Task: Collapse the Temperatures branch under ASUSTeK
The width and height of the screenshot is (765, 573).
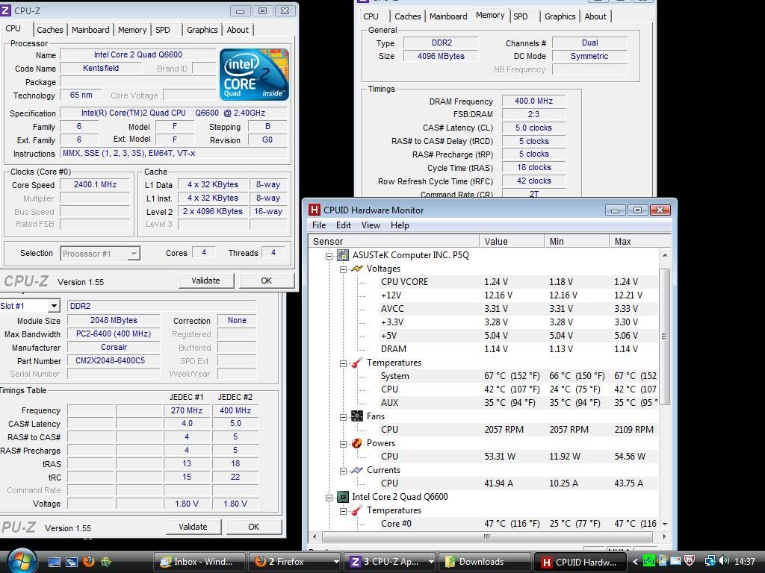Action: [x=344, y=363]
